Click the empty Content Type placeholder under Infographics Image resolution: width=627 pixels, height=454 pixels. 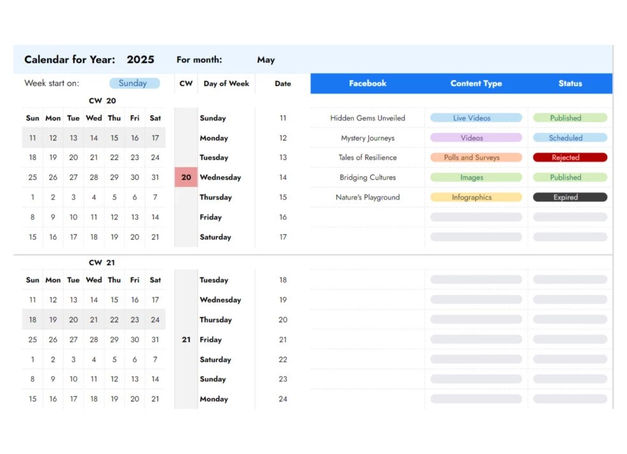pyautogui.click(x=476, y=217)
